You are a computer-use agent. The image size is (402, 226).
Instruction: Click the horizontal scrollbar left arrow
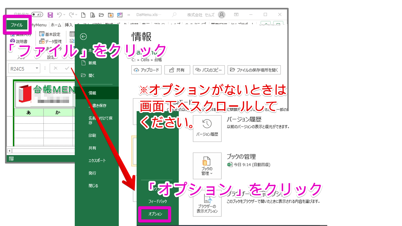click(x=9, y=151)
